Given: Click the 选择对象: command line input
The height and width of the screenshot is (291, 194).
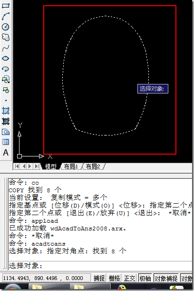Looking at the screenshot, I should tap(100, 266).
